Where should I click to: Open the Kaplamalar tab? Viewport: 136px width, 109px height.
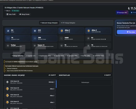point(45,56)
